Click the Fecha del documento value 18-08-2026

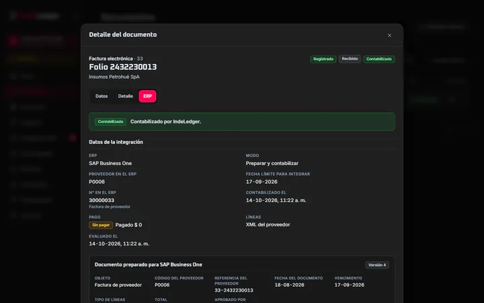click(x=289, y=285)
